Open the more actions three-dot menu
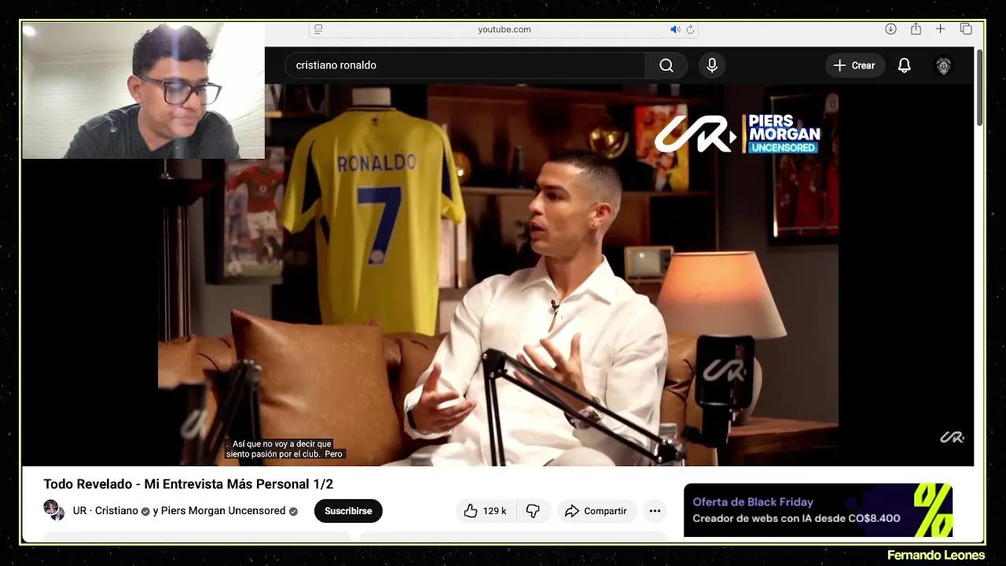This screenshot has width=1006, height=566. click(x=655, y=511)
